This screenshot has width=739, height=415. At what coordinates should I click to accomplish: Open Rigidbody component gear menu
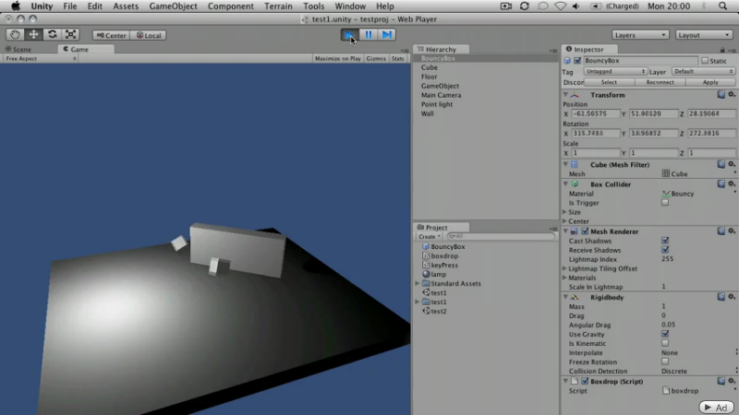coord(732,297)
